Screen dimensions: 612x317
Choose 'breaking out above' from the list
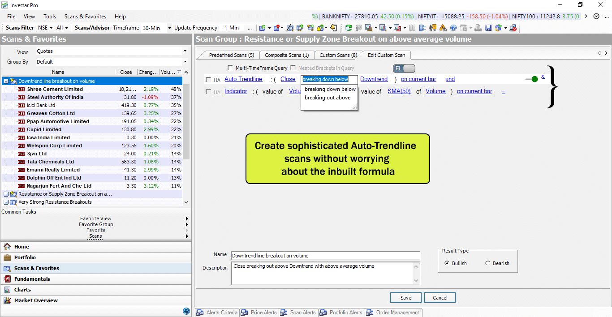[328, 98]
